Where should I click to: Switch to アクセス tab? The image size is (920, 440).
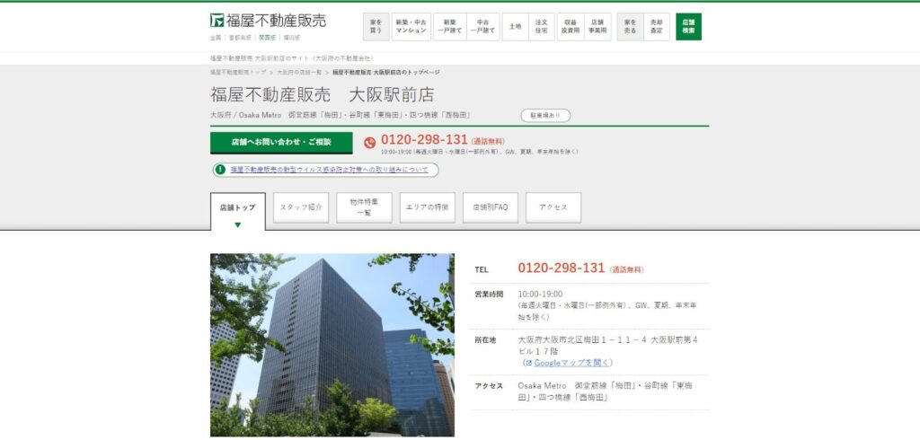click(x=553, y=207)
